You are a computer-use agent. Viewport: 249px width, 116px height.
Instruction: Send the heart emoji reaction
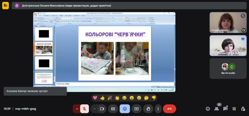(x=95, y=98)
